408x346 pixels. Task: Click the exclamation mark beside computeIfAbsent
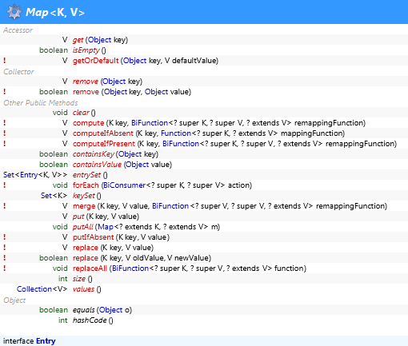(5, 133)
